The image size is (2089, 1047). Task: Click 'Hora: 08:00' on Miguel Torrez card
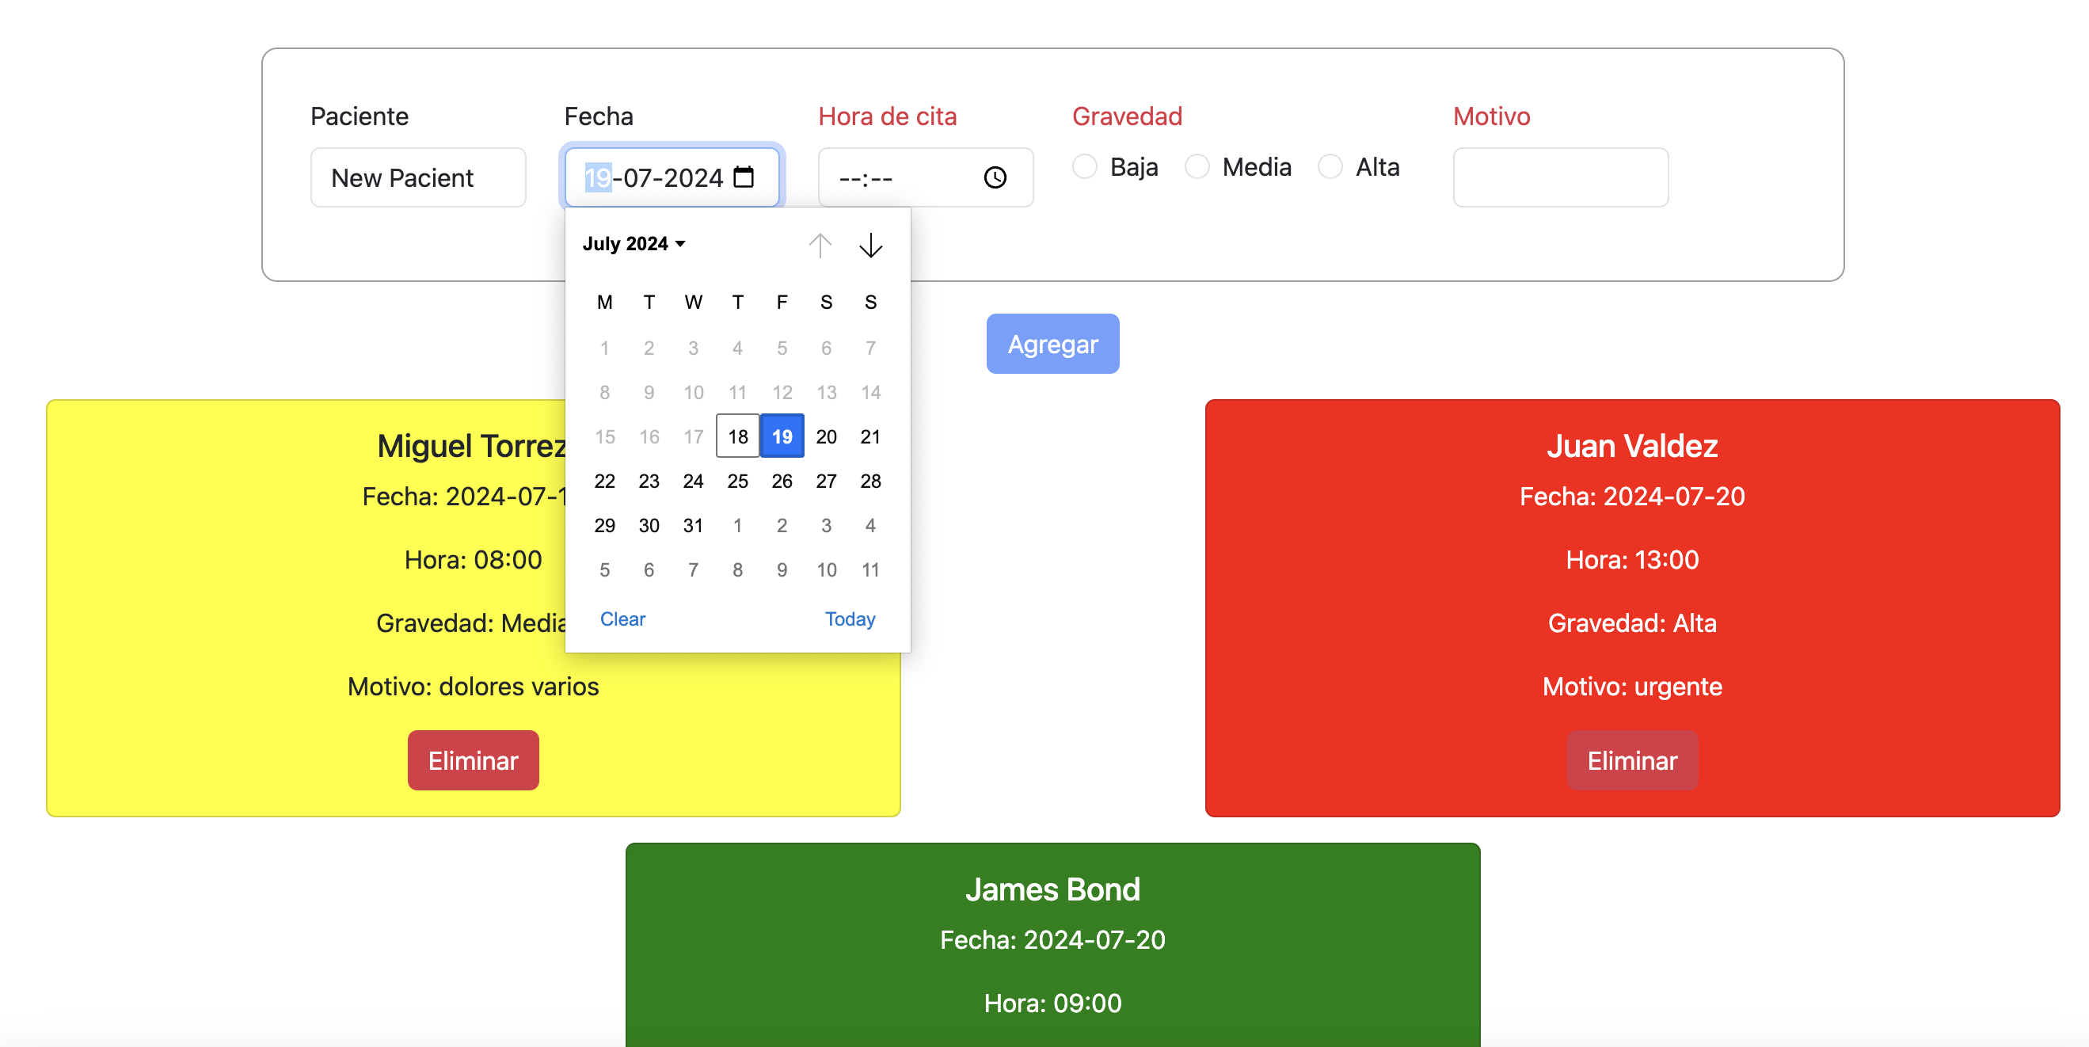click(473, 560)
